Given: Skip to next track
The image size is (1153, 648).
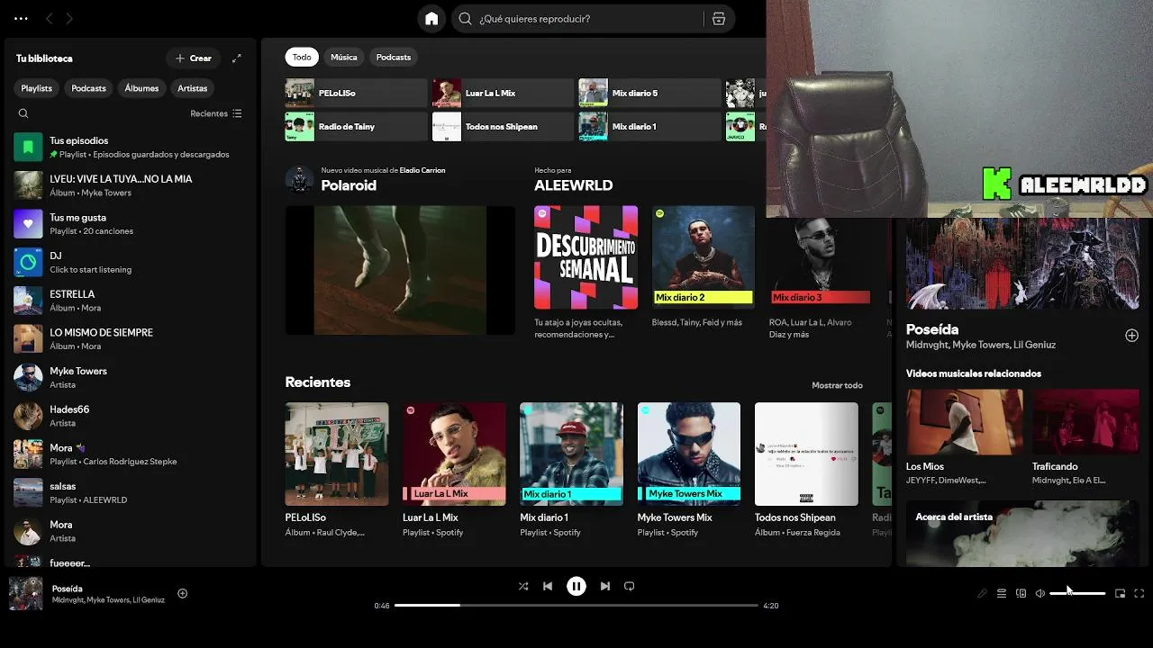Looking at the screenshot, I should click(x=605, y=586).
